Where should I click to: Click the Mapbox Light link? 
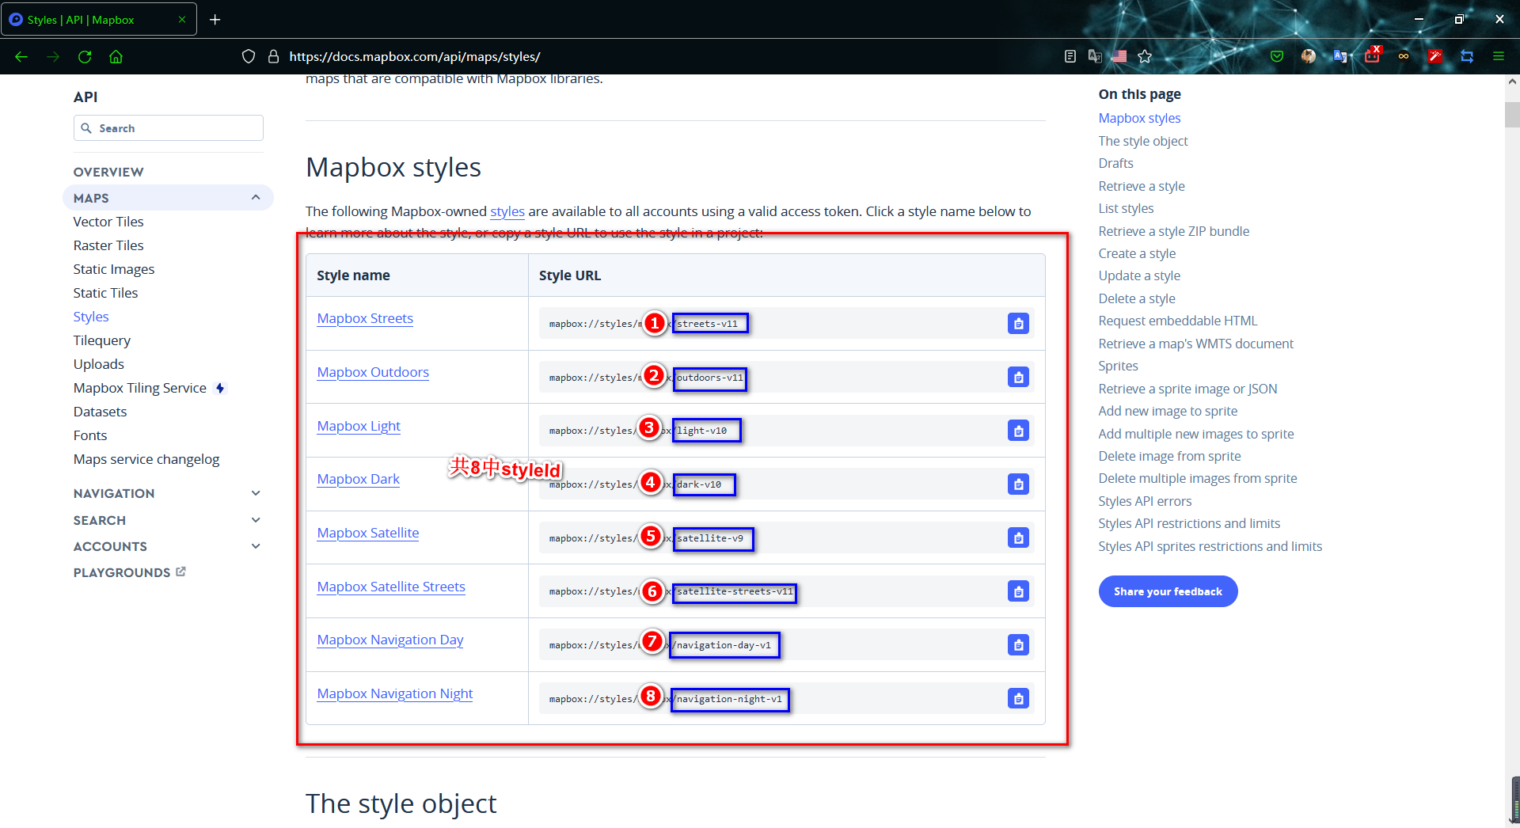click(x=359, y=426)
